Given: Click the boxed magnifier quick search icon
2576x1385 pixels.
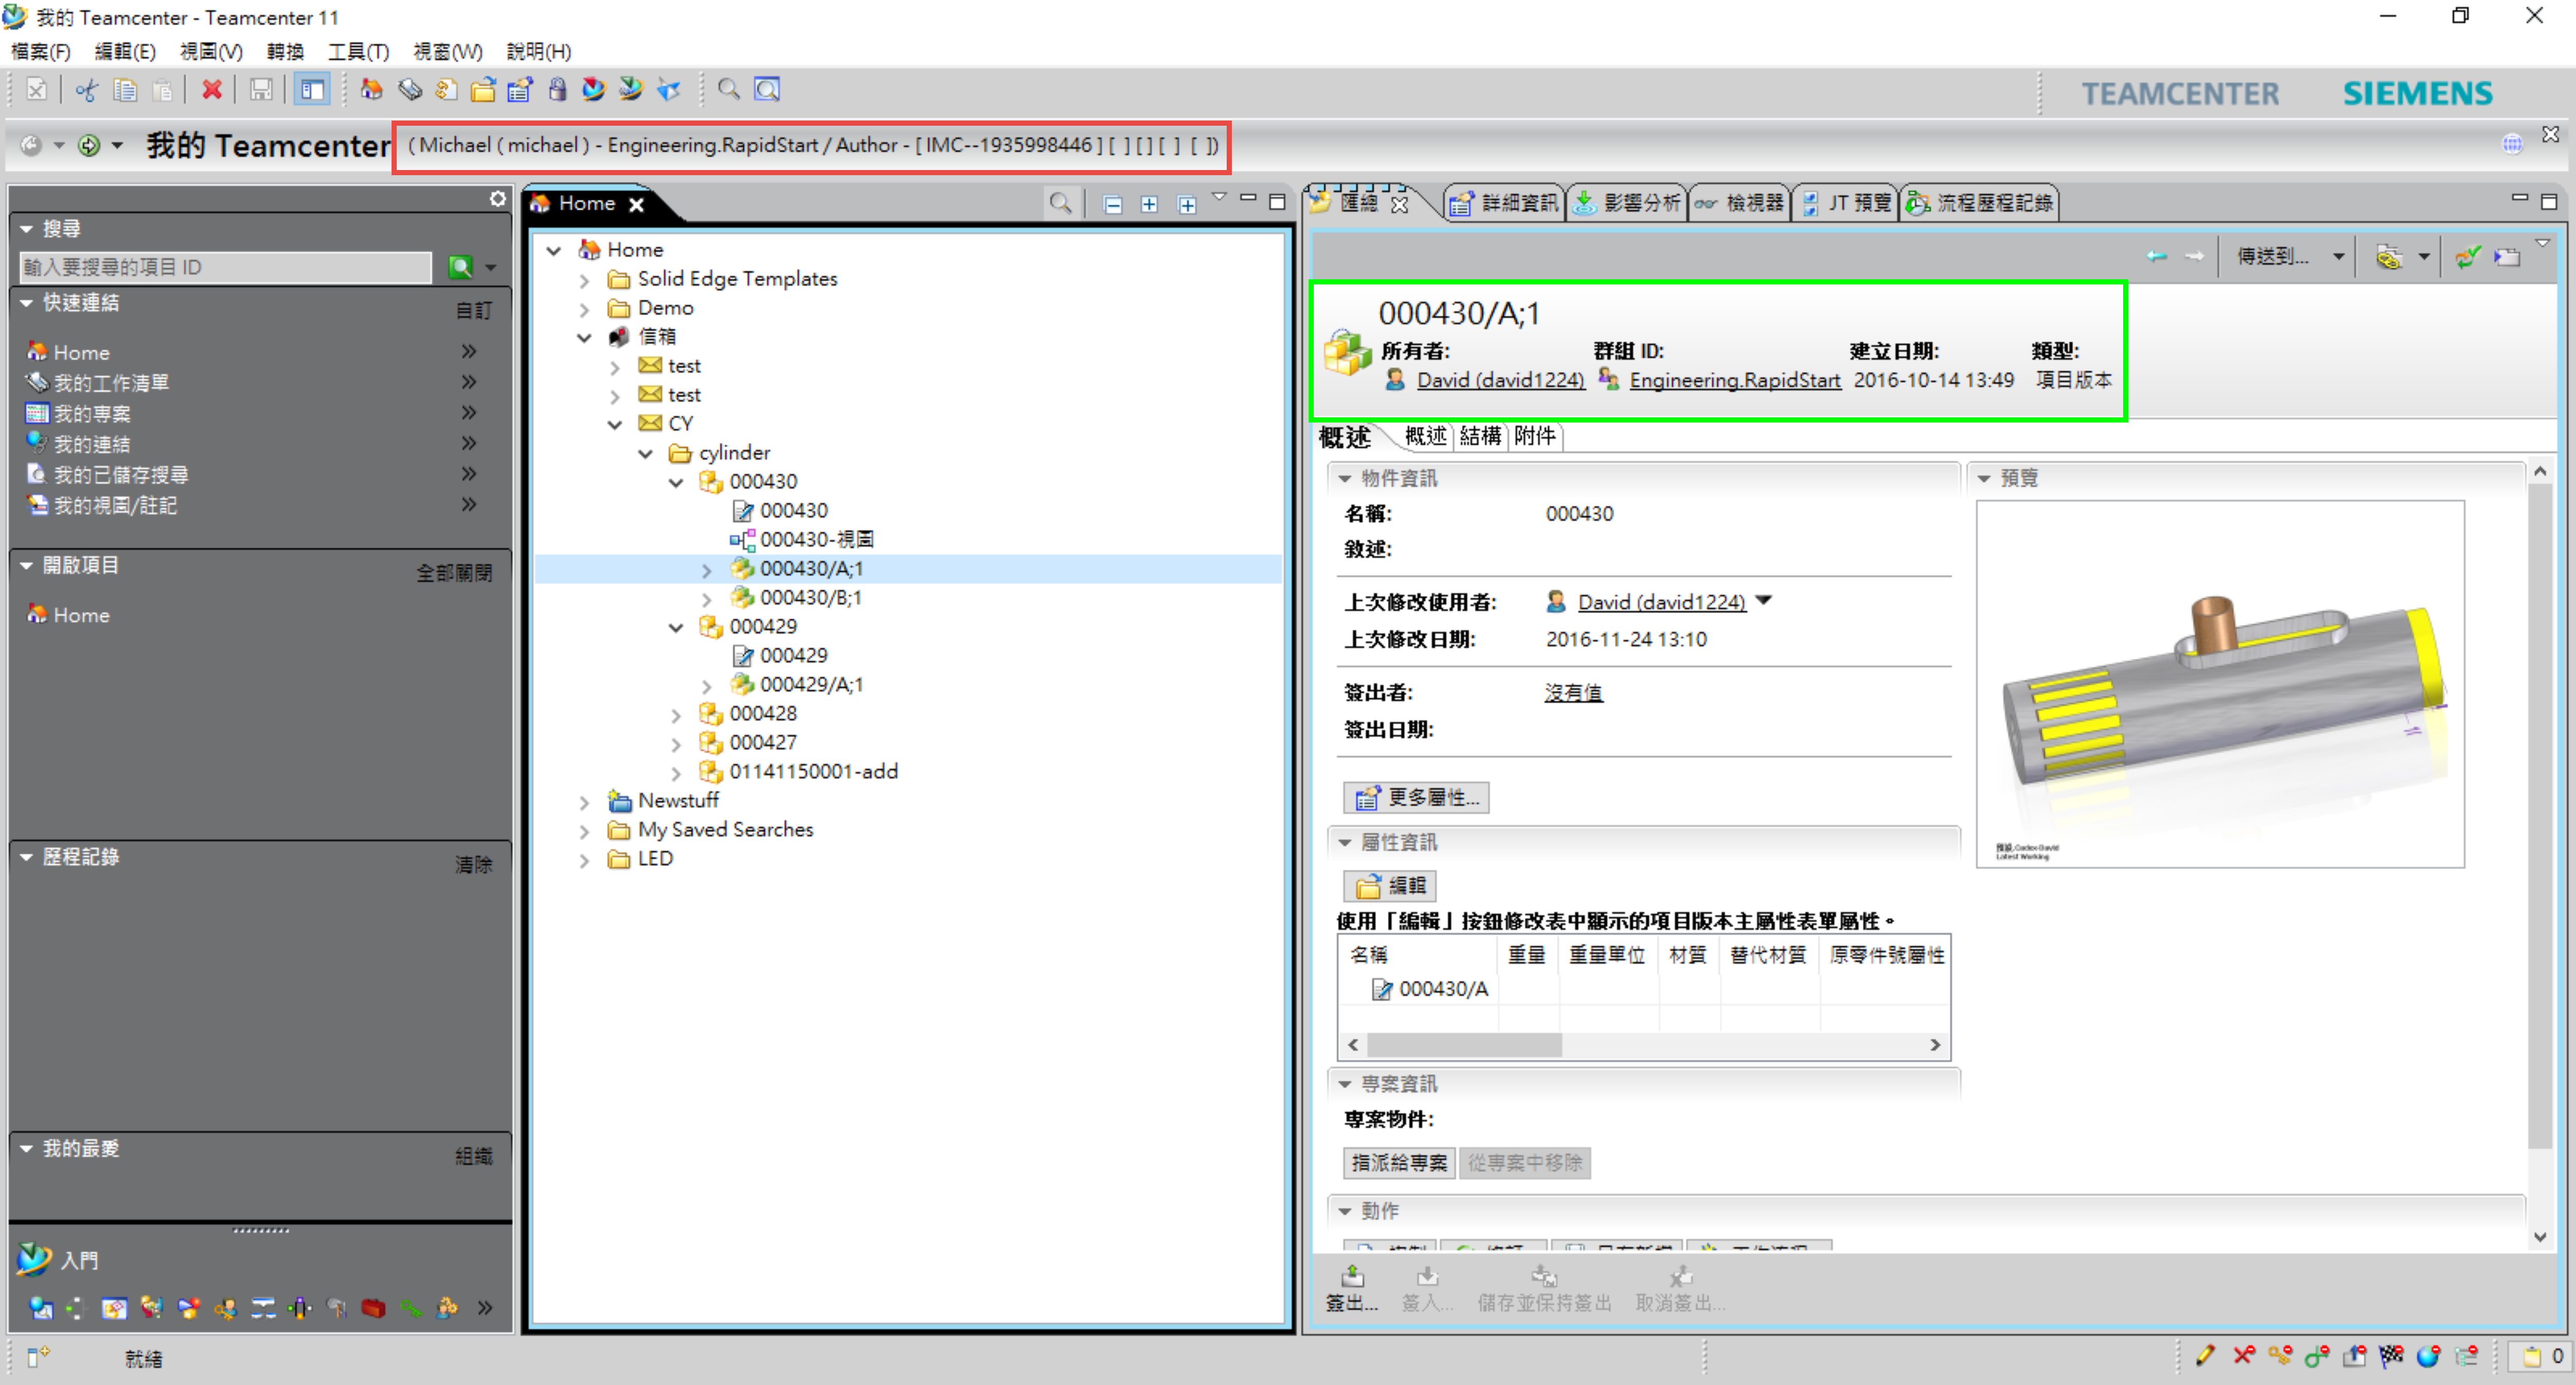Looking at the screenshot, I should pos(767,90).
